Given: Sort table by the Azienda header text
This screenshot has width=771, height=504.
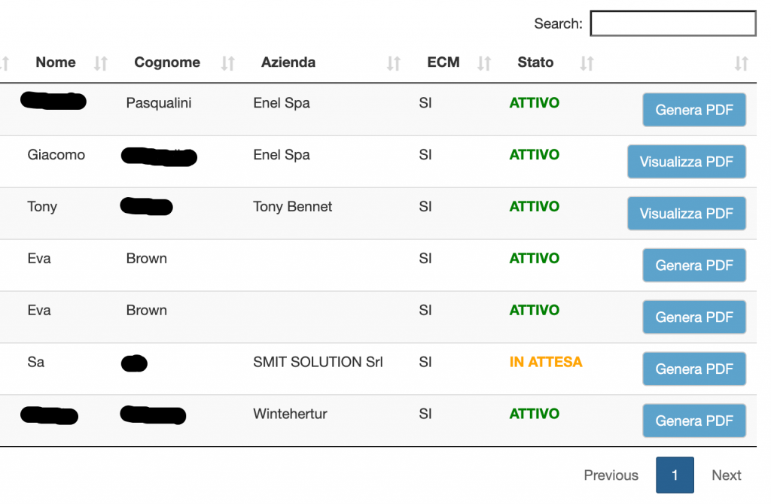Looking at the screenshot, I should (x=288, y=62).
